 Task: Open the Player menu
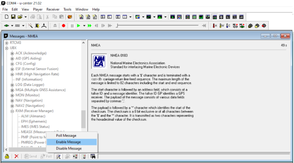(38, 9)
